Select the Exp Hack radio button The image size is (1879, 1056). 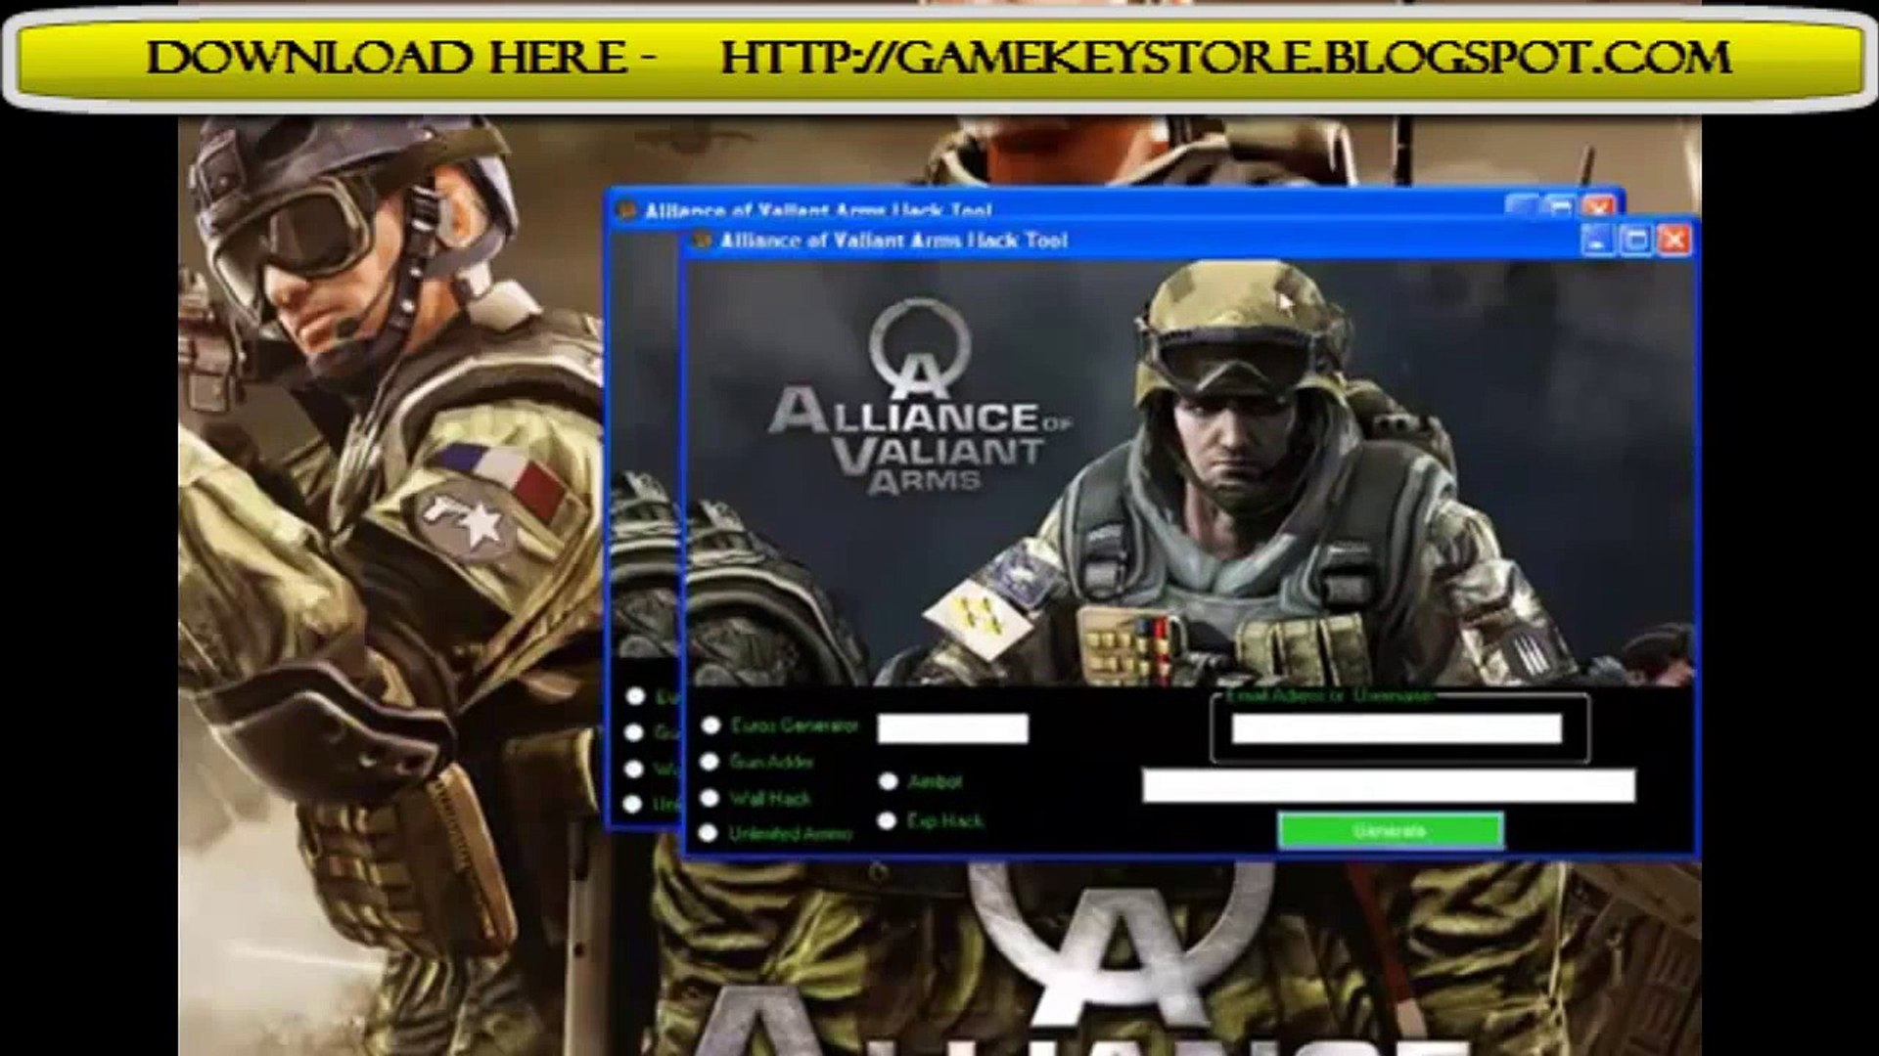click(888, 821)
